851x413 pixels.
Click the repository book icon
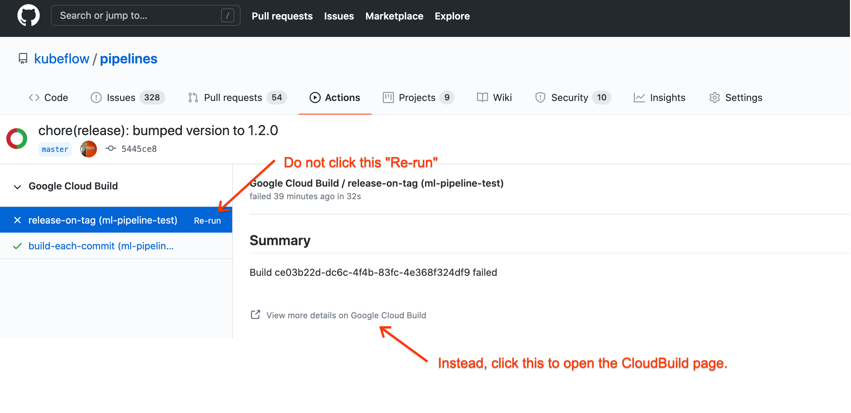coord(23,59)
